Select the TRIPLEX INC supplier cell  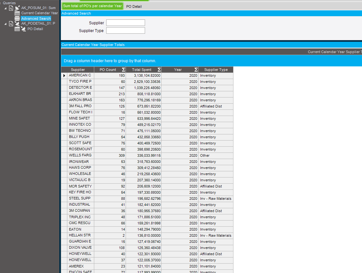(81, 217)
